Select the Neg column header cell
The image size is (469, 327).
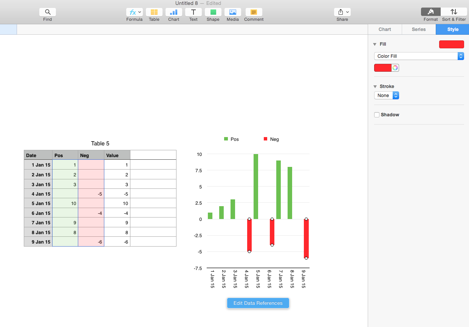coord(91,155)
